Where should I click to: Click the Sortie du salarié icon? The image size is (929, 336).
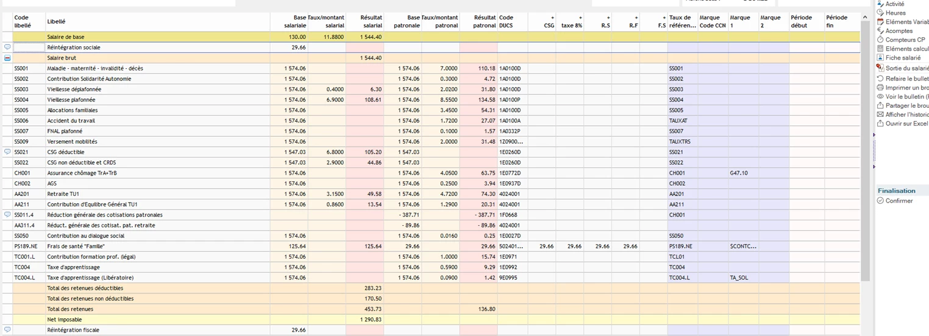pos(880,68)
